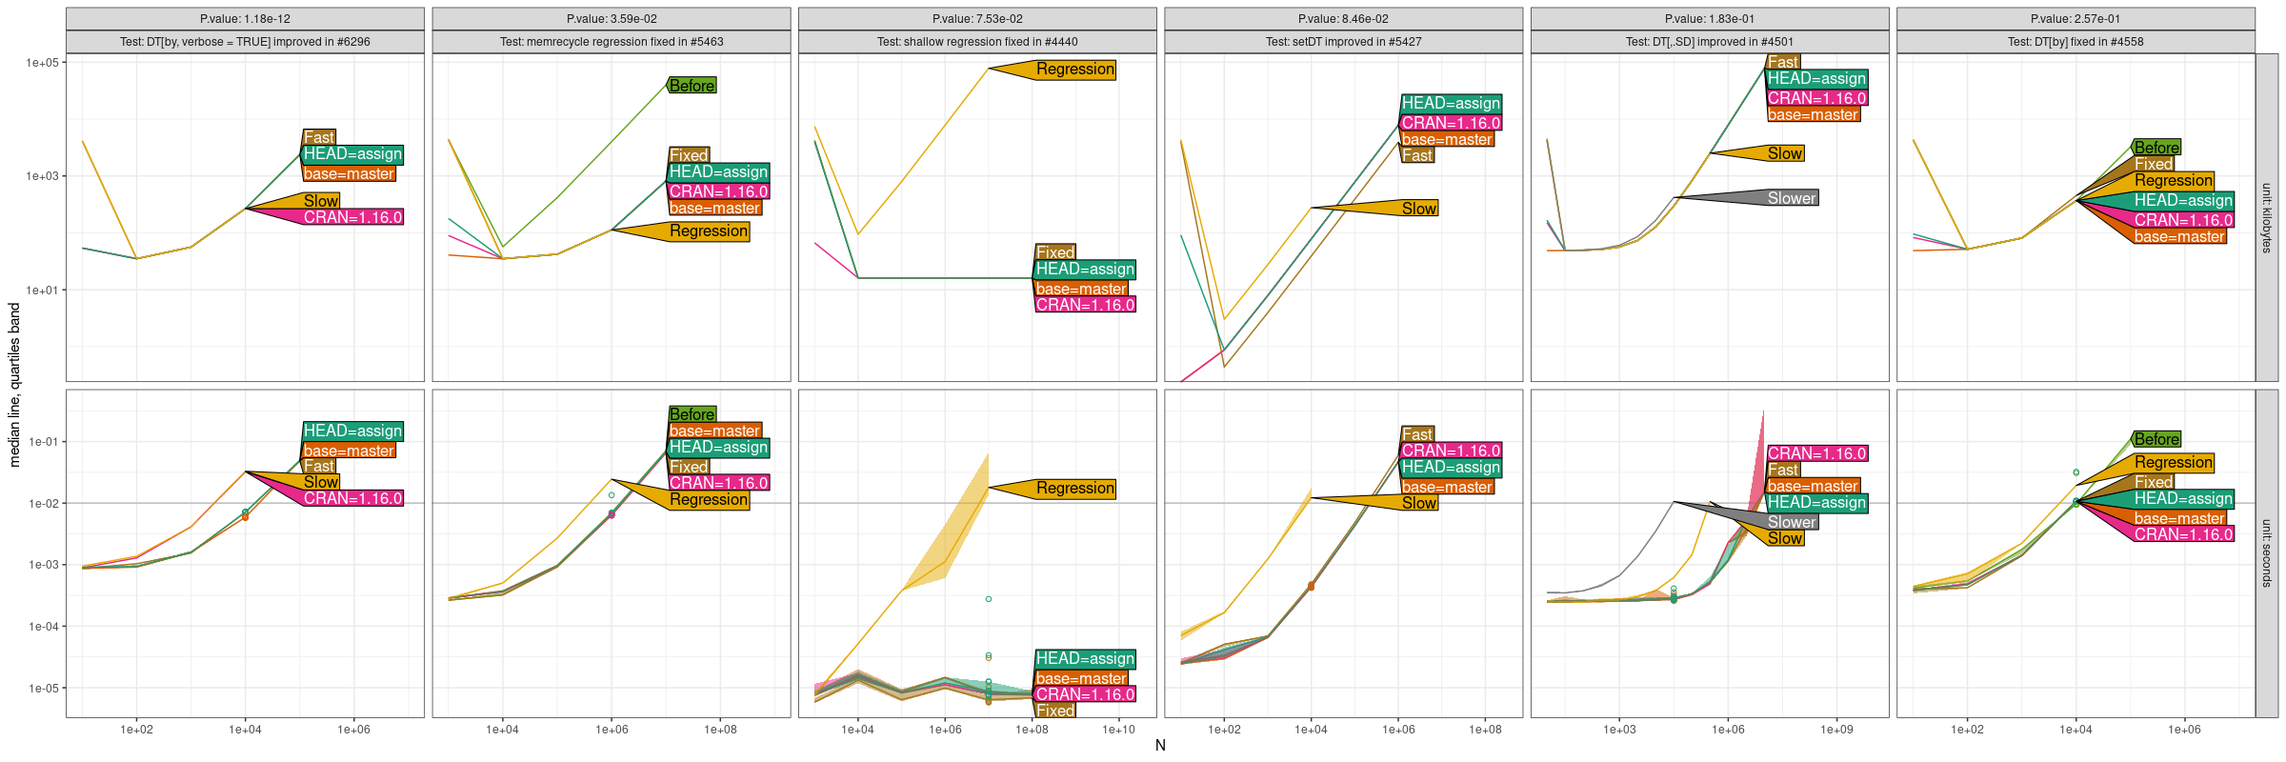The image size is (2286, 762).
Task: Click the '1e+10' x-axis tick label
Action: (1119, 730)
